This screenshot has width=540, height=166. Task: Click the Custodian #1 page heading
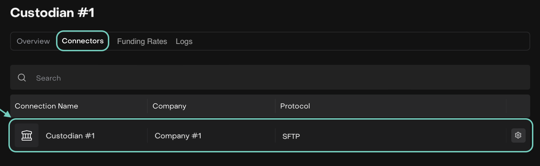point(52,13)
